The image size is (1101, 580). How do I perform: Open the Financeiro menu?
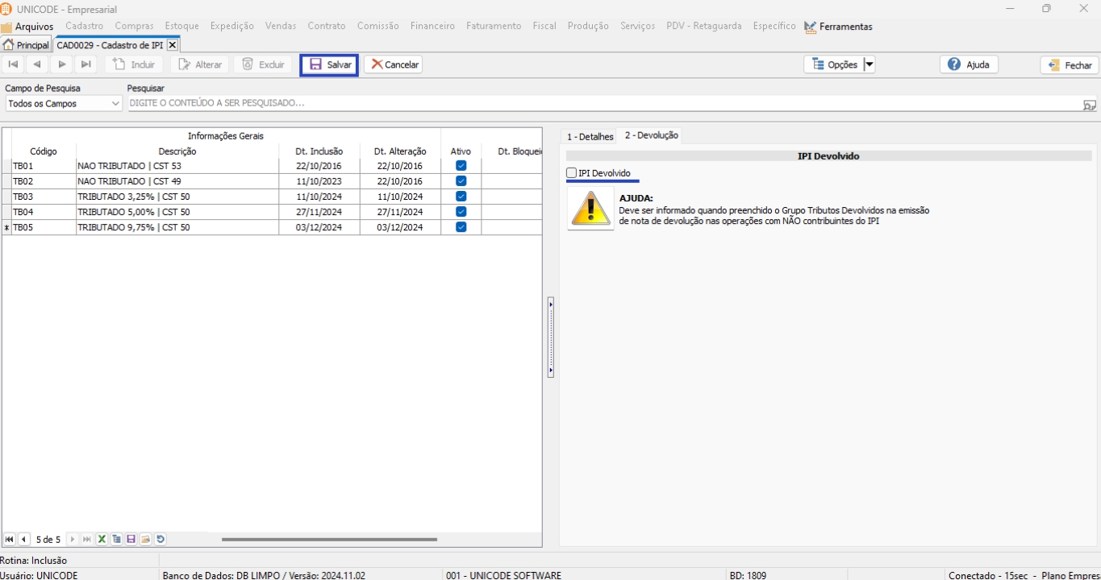click(432, 26)
